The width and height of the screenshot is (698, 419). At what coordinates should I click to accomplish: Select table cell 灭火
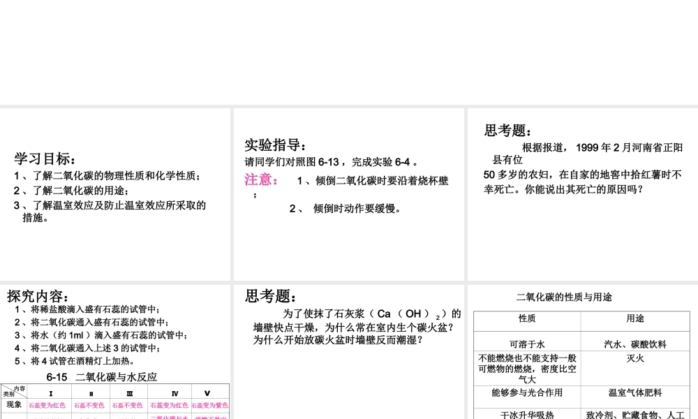click(635, 358)
